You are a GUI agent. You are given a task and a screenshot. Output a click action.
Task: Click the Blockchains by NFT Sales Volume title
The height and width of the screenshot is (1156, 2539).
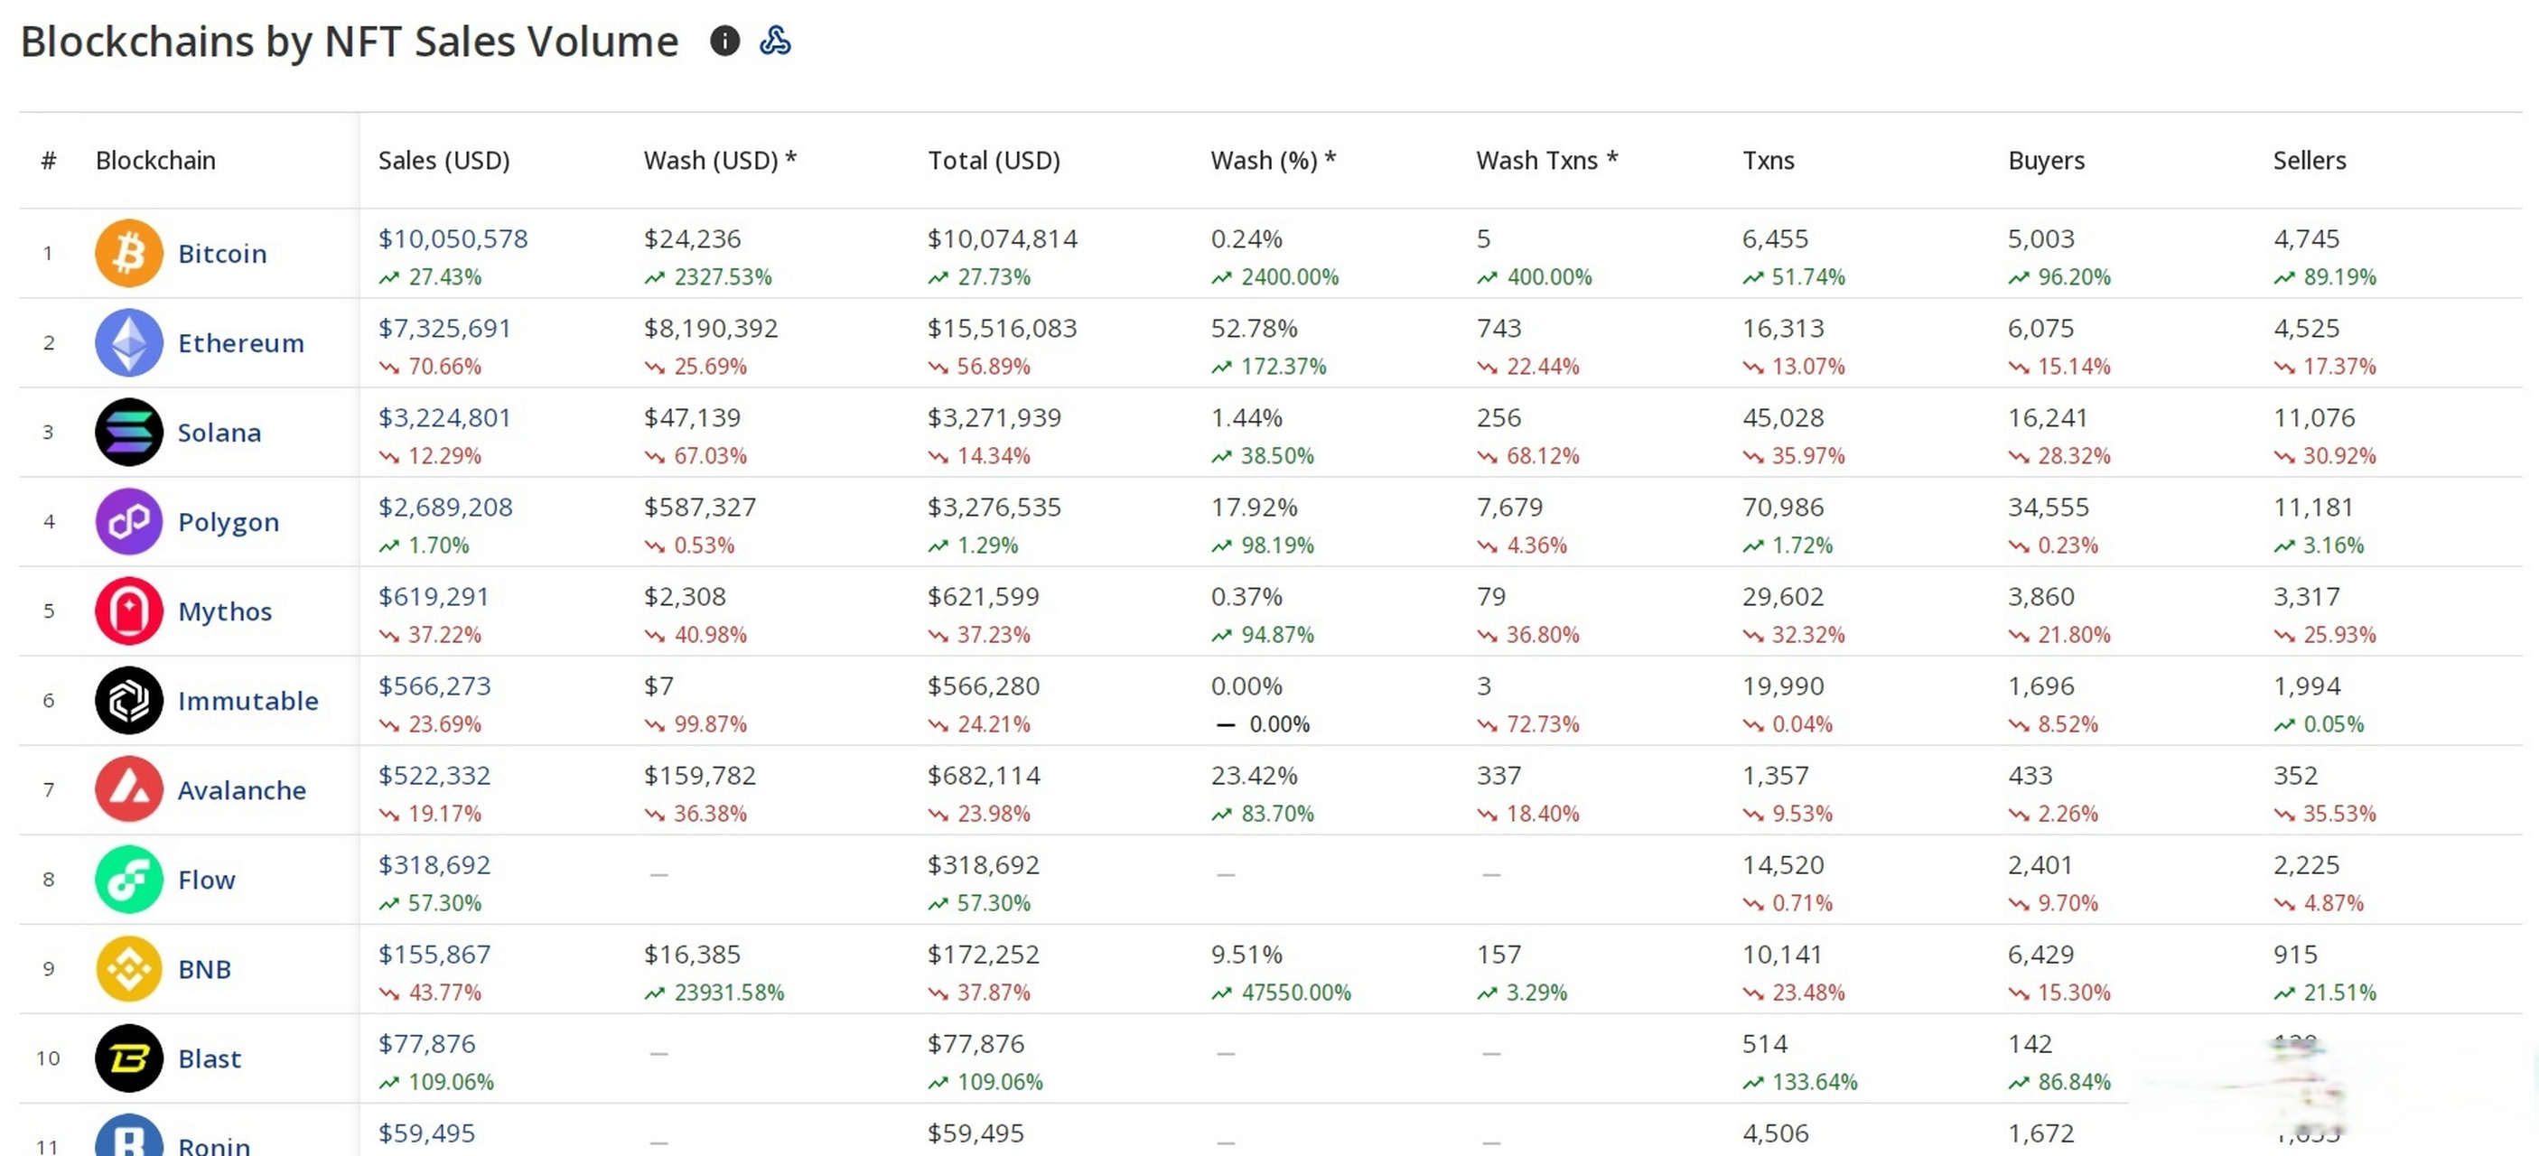pos(350,42)
